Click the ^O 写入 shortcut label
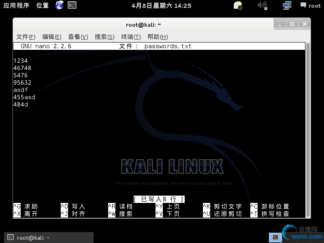The height and width of the screenshot is (243, 324). point(73,207)
